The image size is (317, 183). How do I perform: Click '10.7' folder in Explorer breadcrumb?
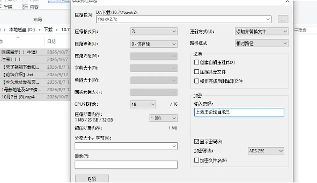click(65, 30)
